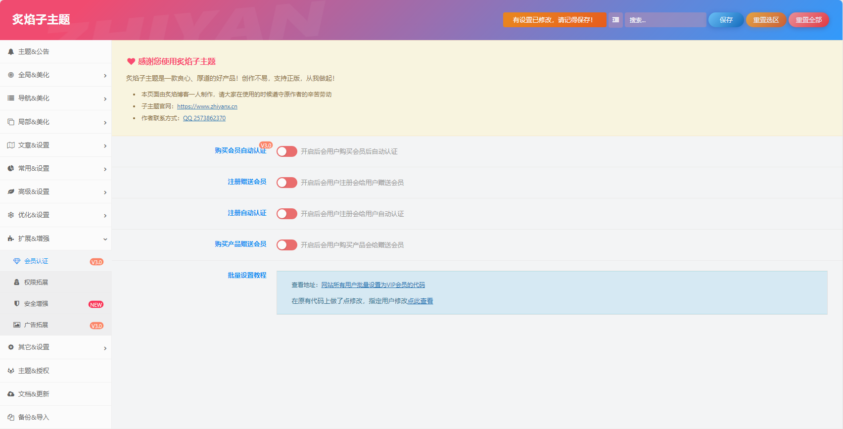Click the bell icon beside 主题&公告
The height and width of the screenshot is (429, 843).
[11, 51]
